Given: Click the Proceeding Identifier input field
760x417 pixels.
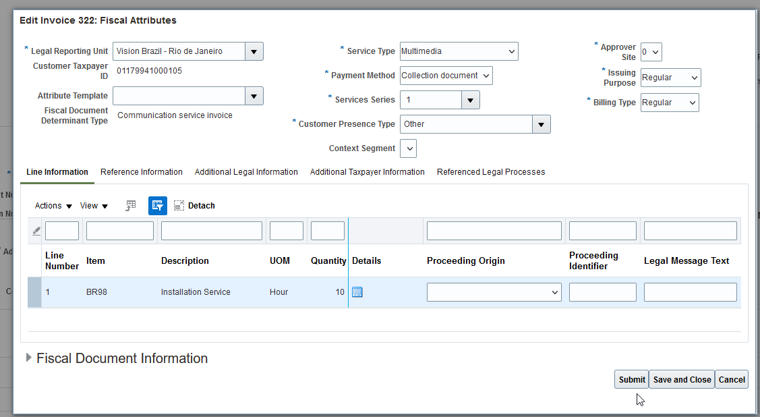Looking at the screenshot, I should 602,291.
